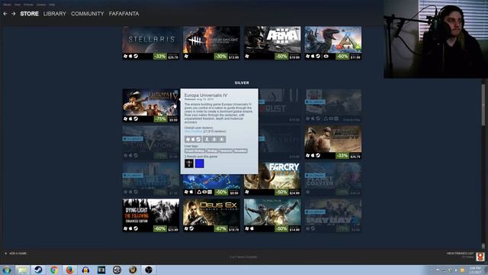Image resolution: width=488 pixels, height=275 pixels.
Task: Switch to the LIBRARY tab
Action: point(55,14)
